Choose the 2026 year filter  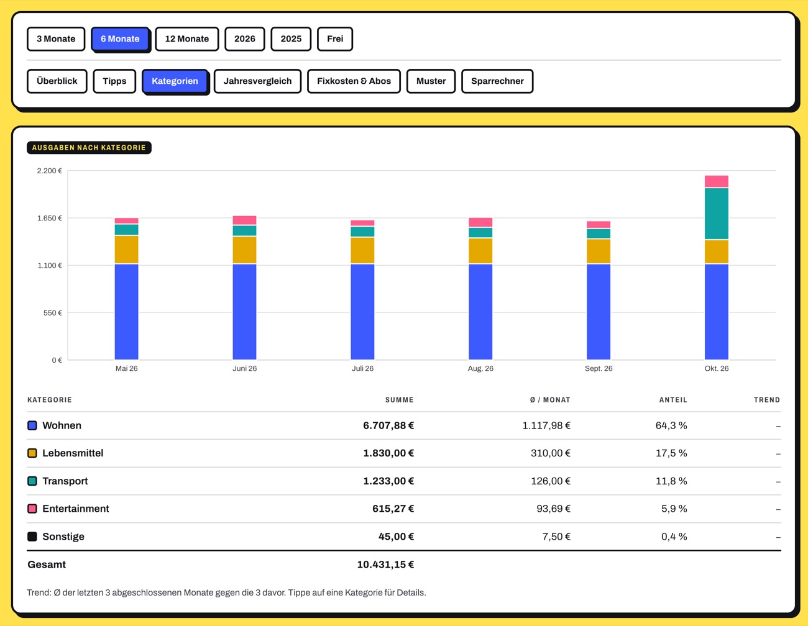click(245, 39)
